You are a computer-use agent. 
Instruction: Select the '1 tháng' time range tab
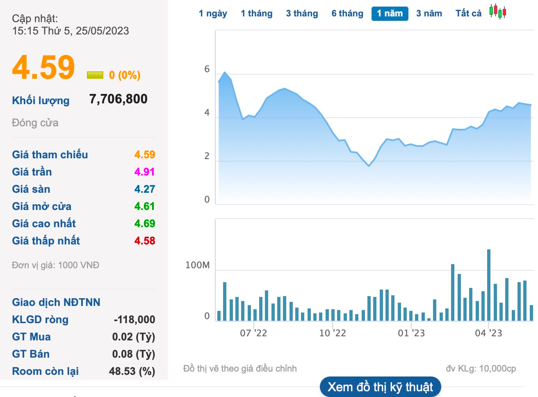(x=257, y=14)
